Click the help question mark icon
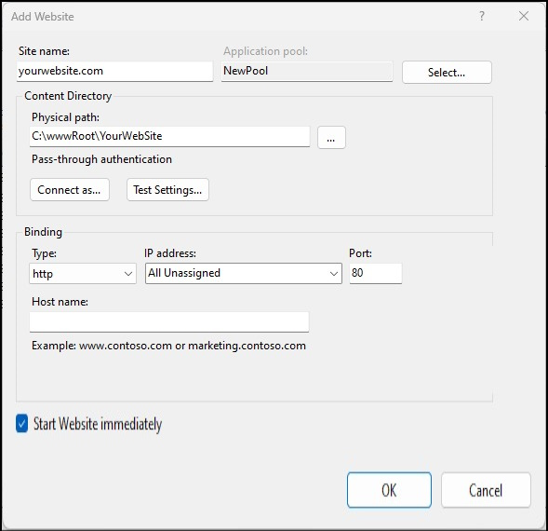 pos(482,16)
